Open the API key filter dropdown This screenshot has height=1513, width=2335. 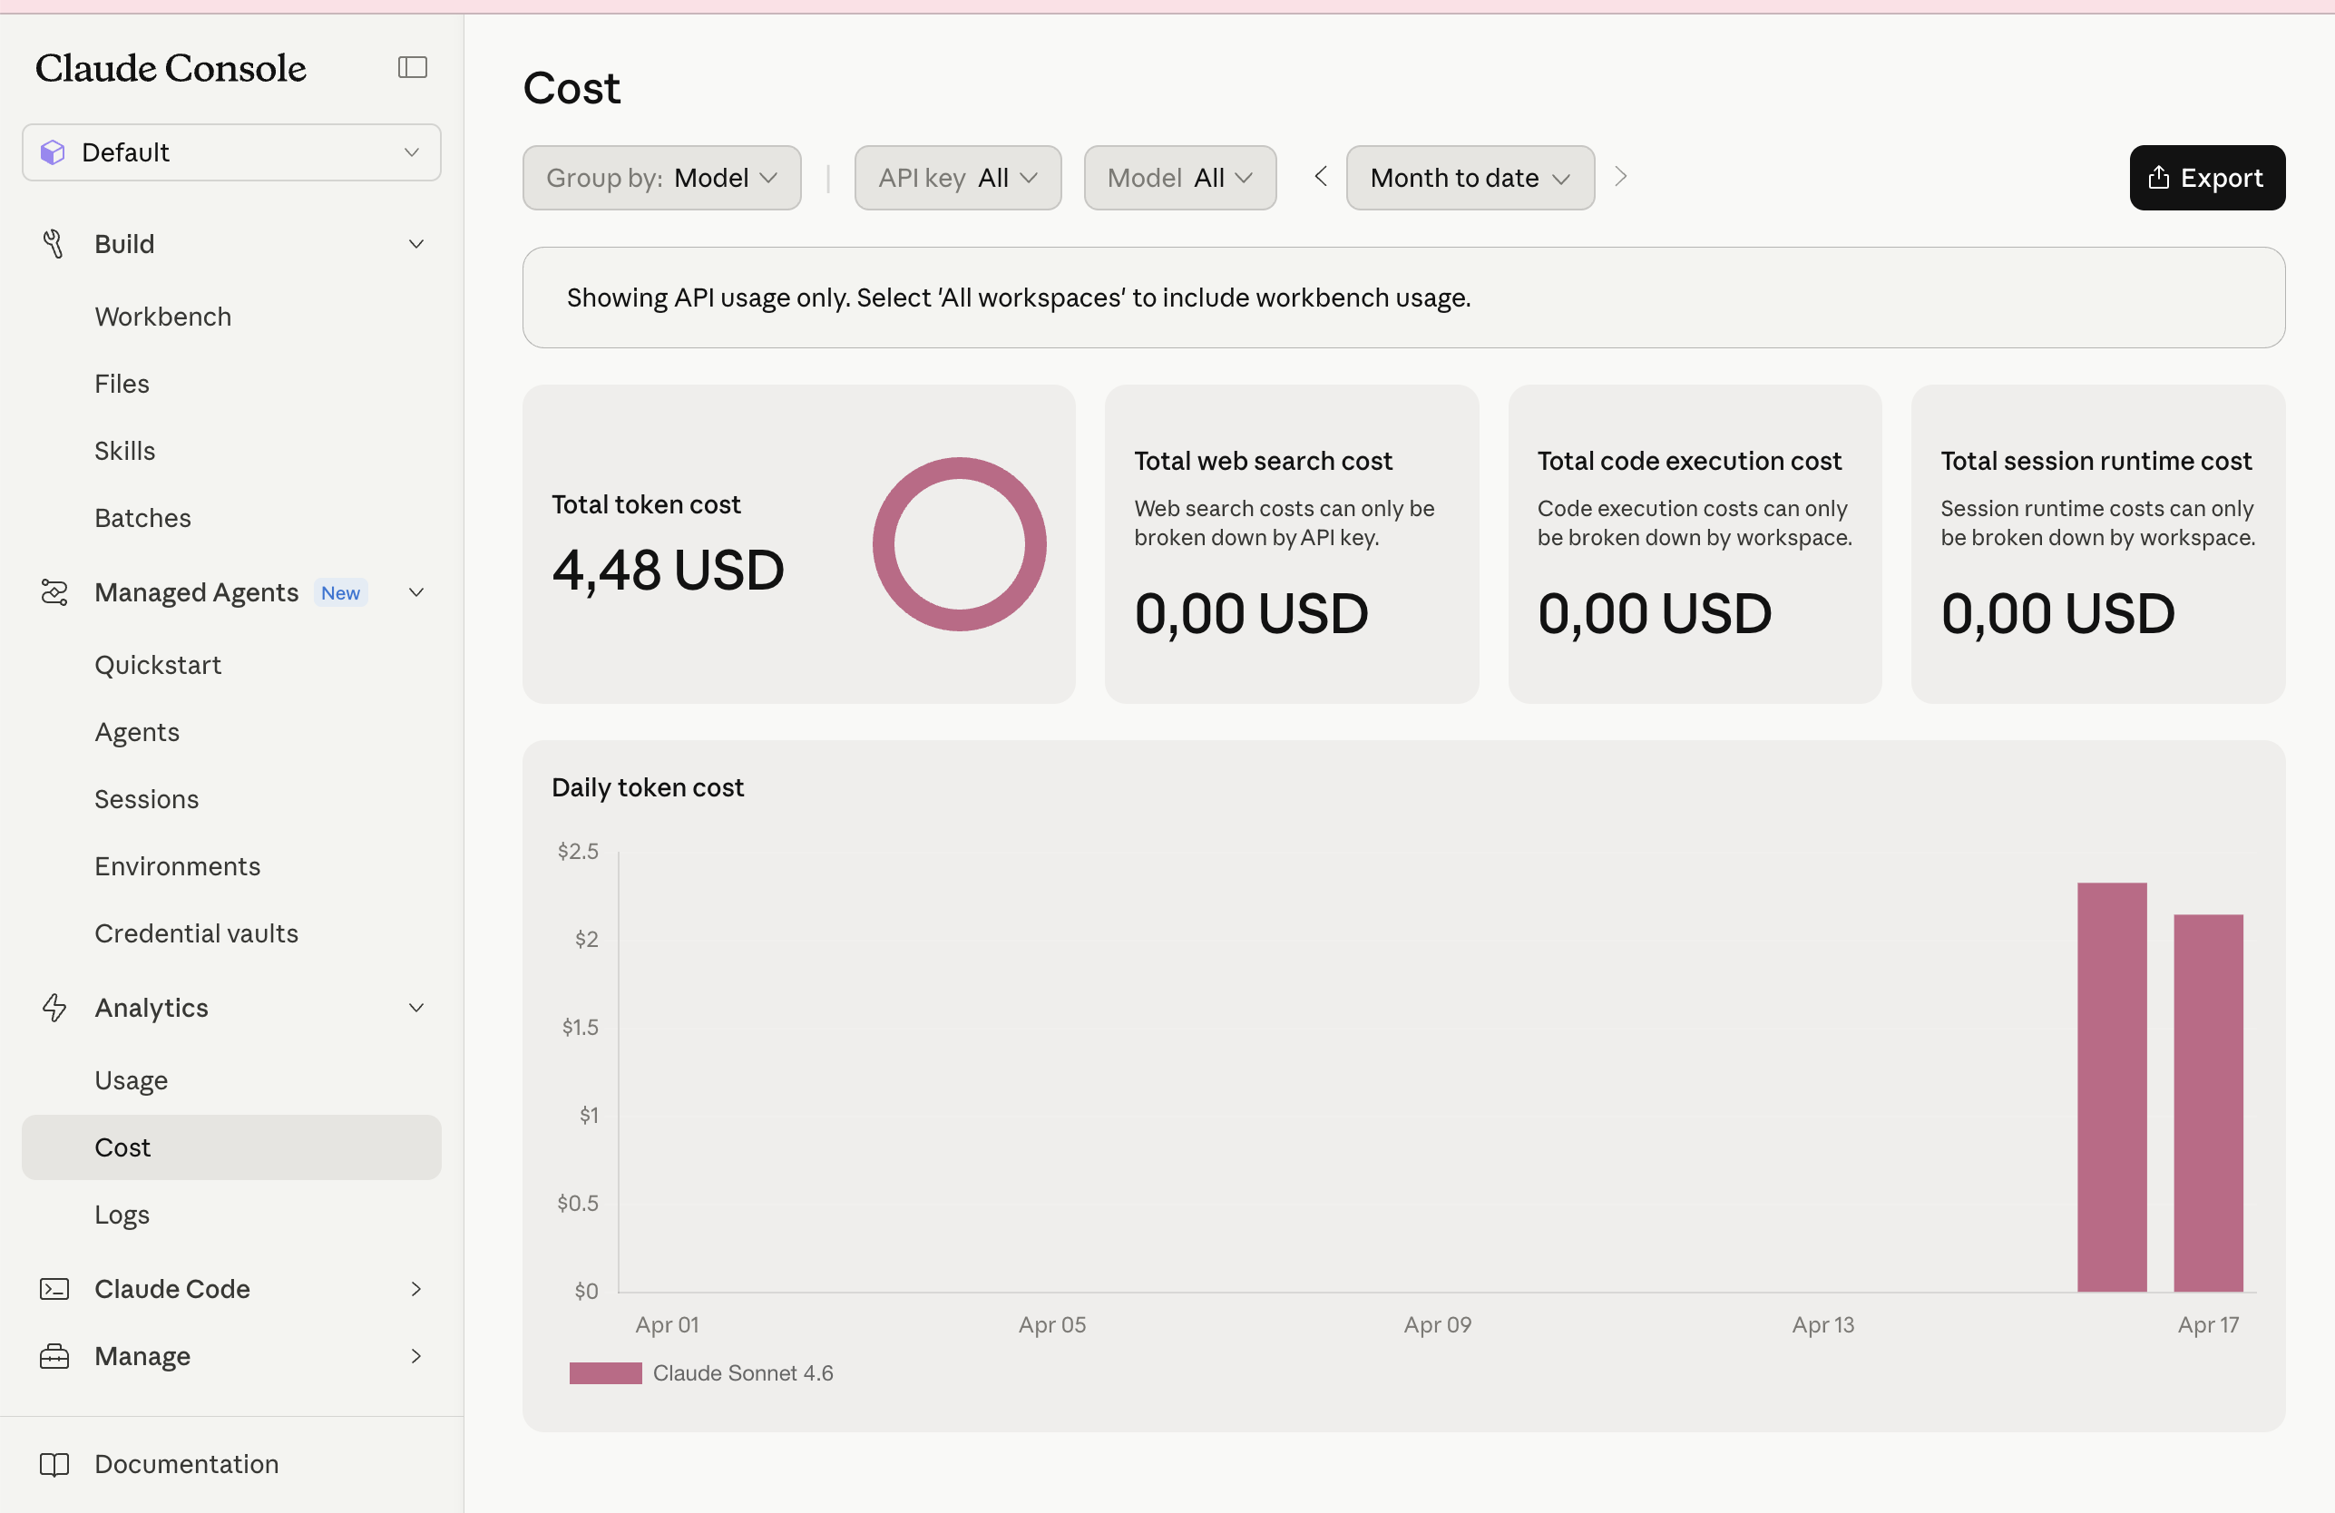(x=958, y=178)
